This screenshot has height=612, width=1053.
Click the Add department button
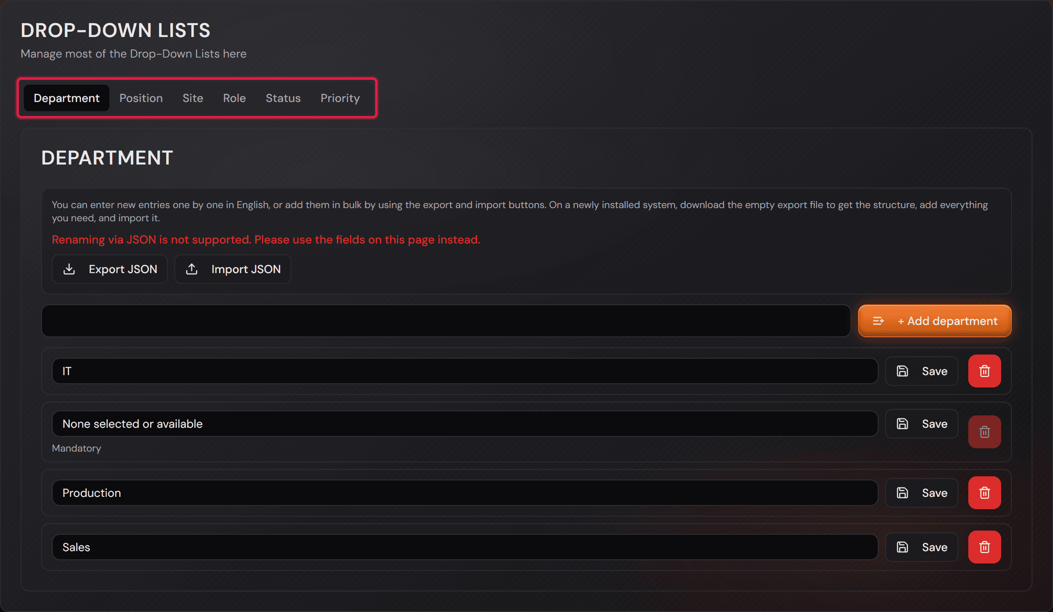point(934,321)
